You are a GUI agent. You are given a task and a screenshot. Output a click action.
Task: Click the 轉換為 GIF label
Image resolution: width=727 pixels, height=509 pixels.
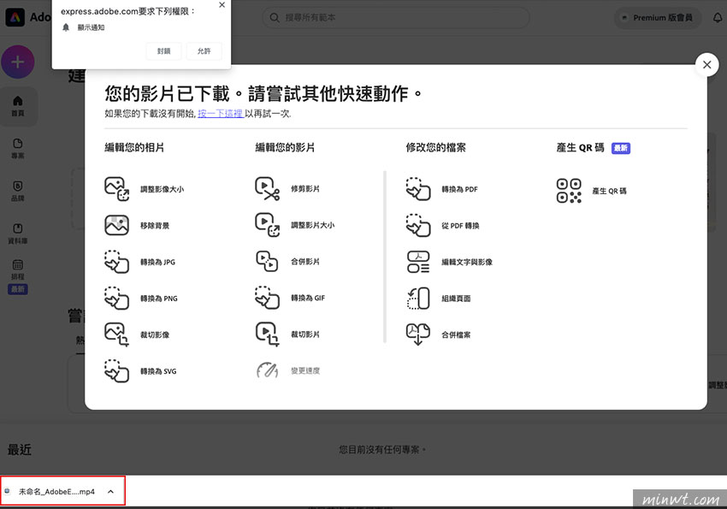pos(308,298)
